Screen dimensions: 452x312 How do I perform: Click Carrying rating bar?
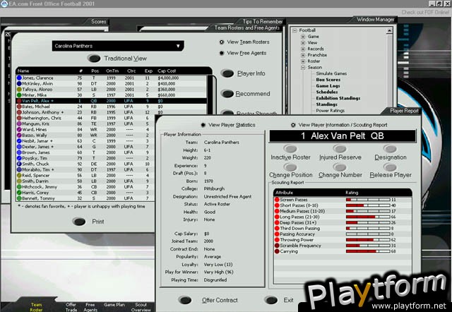click(x=368, y=251)
